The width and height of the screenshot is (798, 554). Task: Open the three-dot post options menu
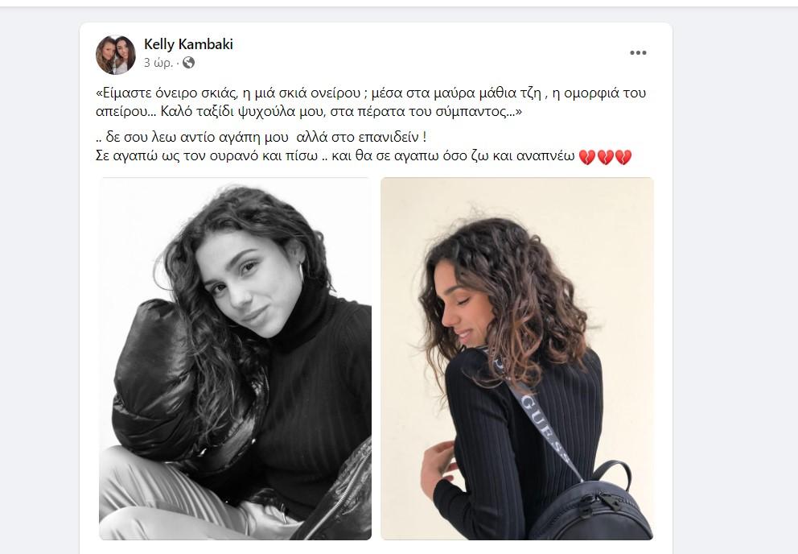coord(638,53)
